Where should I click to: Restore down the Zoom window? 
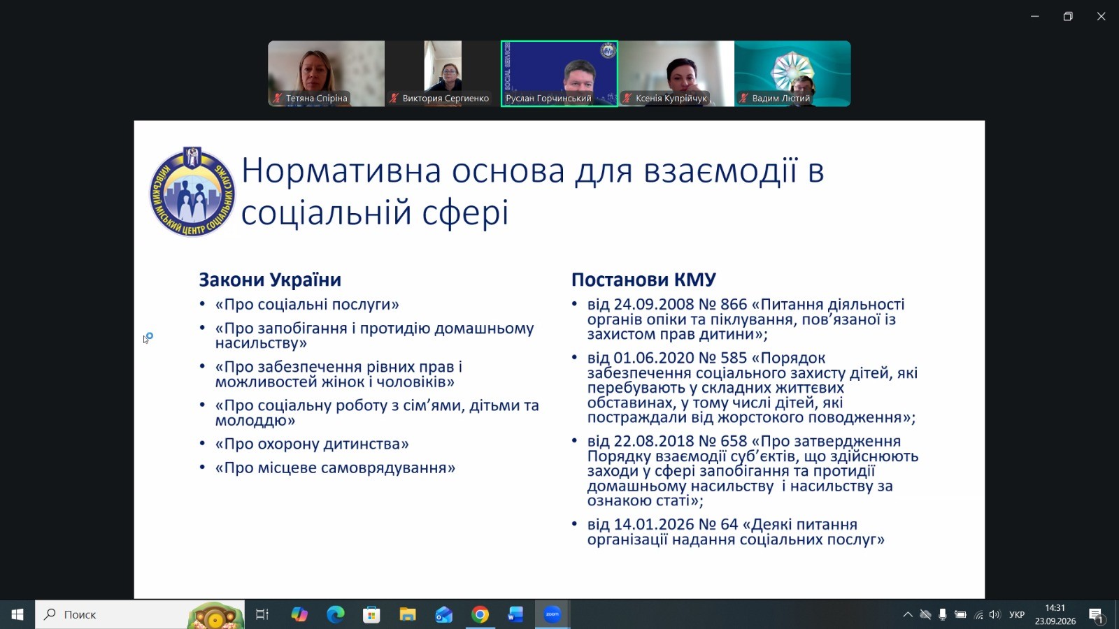pyautogui.click(x=1068, y=16)
